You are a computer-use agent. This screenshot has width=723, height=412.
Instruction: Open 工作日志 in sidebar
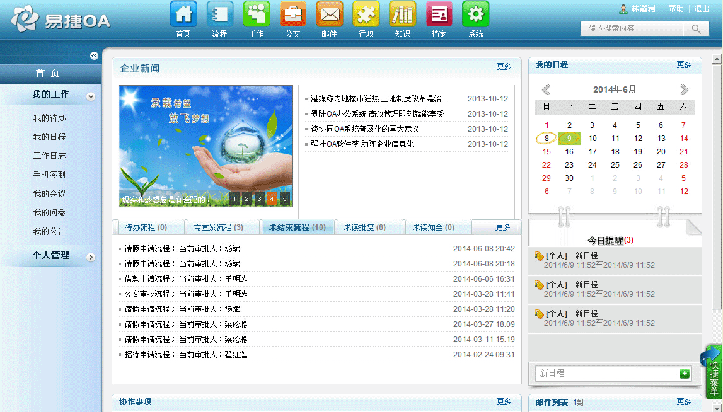(x=49, y=156)
